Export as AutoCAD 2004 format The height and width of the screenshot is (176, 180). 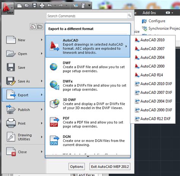point(153,58)
